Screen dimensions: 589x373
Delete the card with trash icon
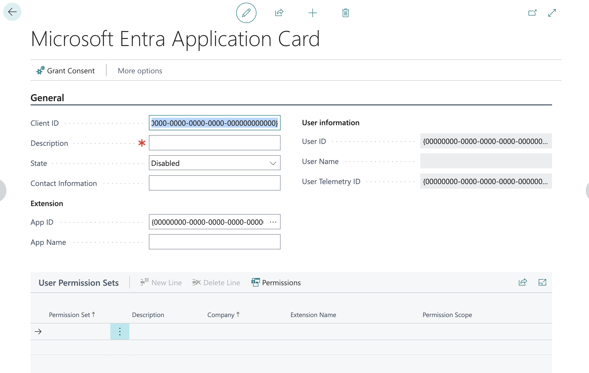(346, 13)
